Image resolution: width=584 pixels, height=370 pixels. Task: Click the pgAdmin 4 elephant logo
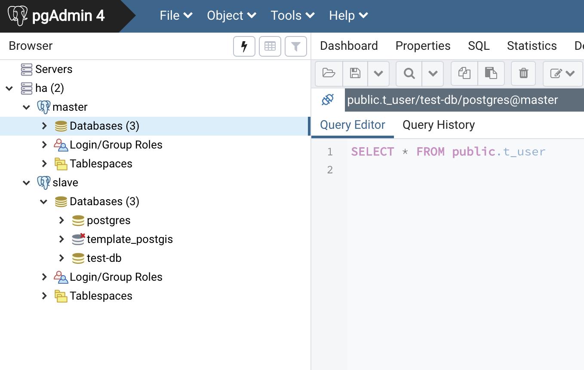[18, 16]
